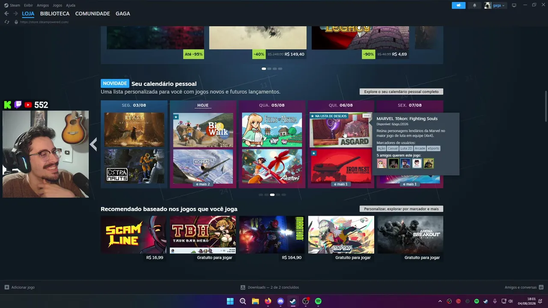Click the Arcade user tag
This screenshot has height=308, width=548.
pos(420,148)
